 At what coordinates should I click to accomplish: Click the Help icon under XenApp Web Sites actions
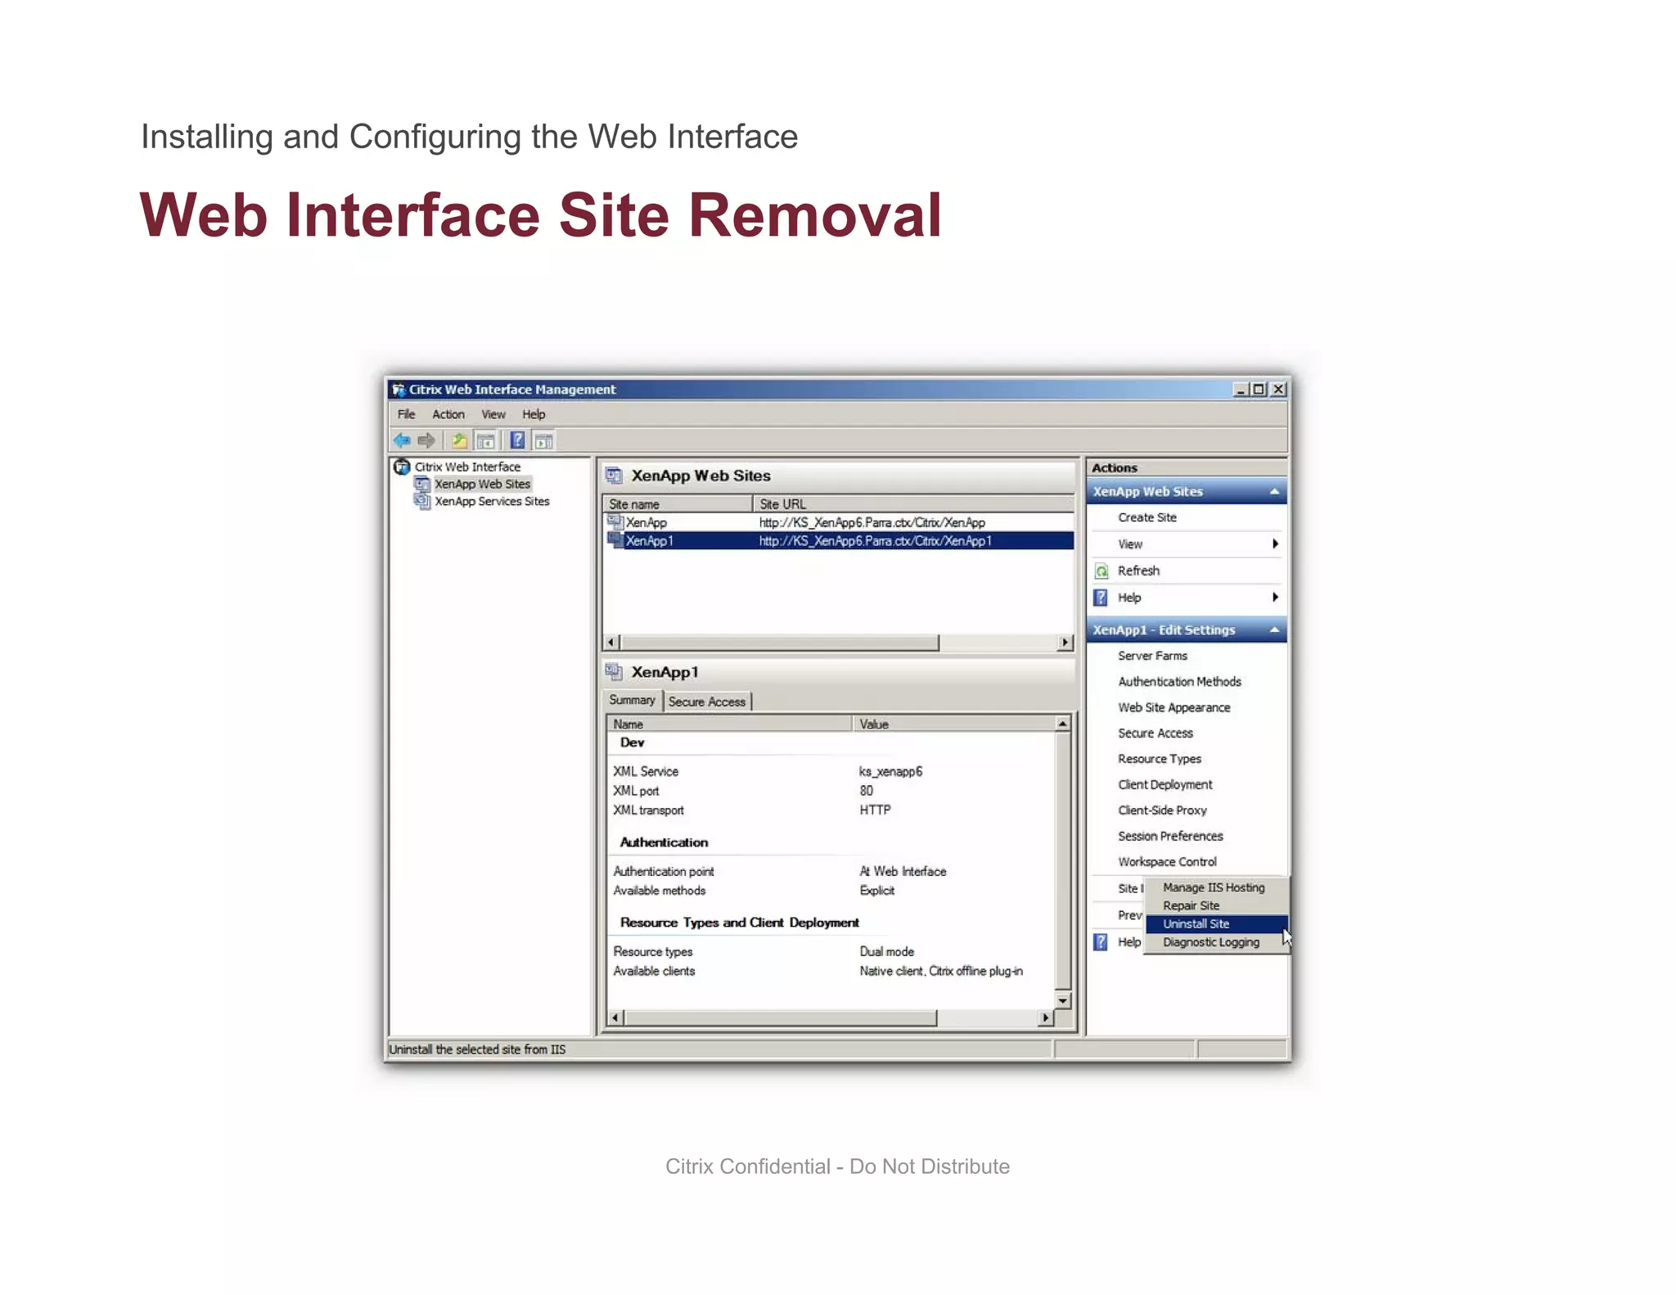click(1102, 598)
